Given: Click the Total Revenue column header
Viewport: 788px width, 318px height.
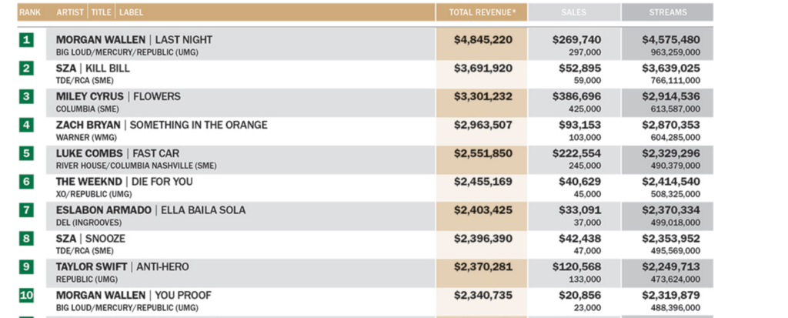Looking at the screenshot, I should point(482,12).
